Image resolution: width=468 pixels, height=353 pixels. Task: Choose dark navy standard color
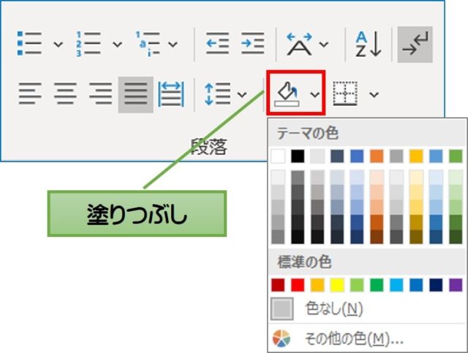pyautogui.click(x=436, y=285)
